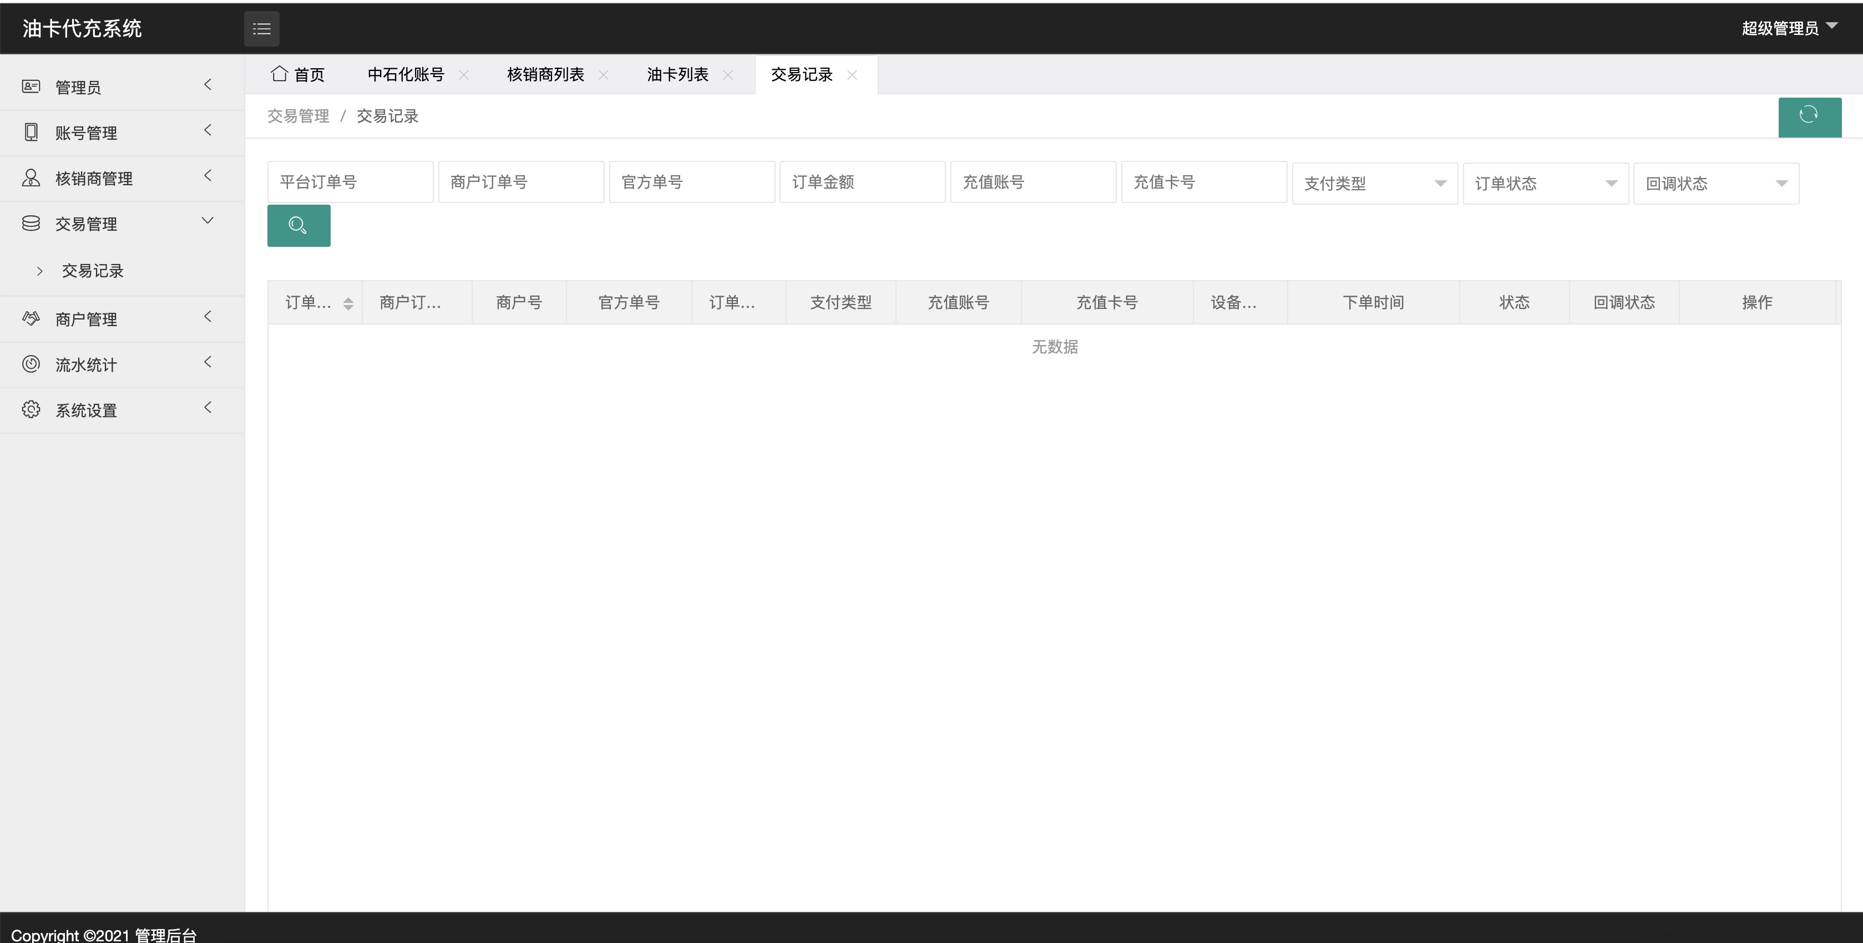
Task: Expand the 商户管理 menu section
Action: point(208,316)
